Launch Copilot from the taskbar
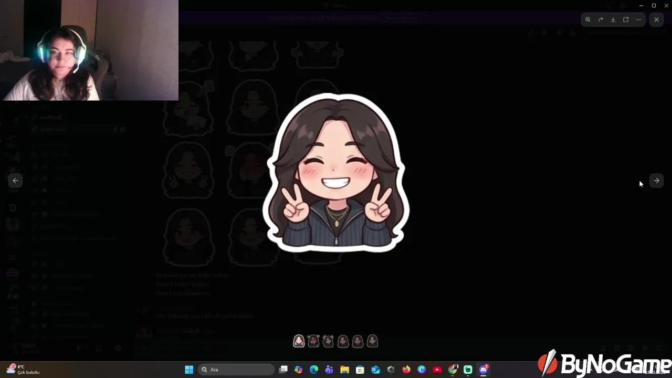This screenshot has height=378, width=672. click(298, 370)
